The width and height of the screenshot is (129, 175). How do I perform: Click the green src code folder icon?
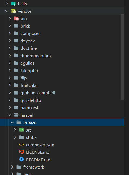(21, 130)
